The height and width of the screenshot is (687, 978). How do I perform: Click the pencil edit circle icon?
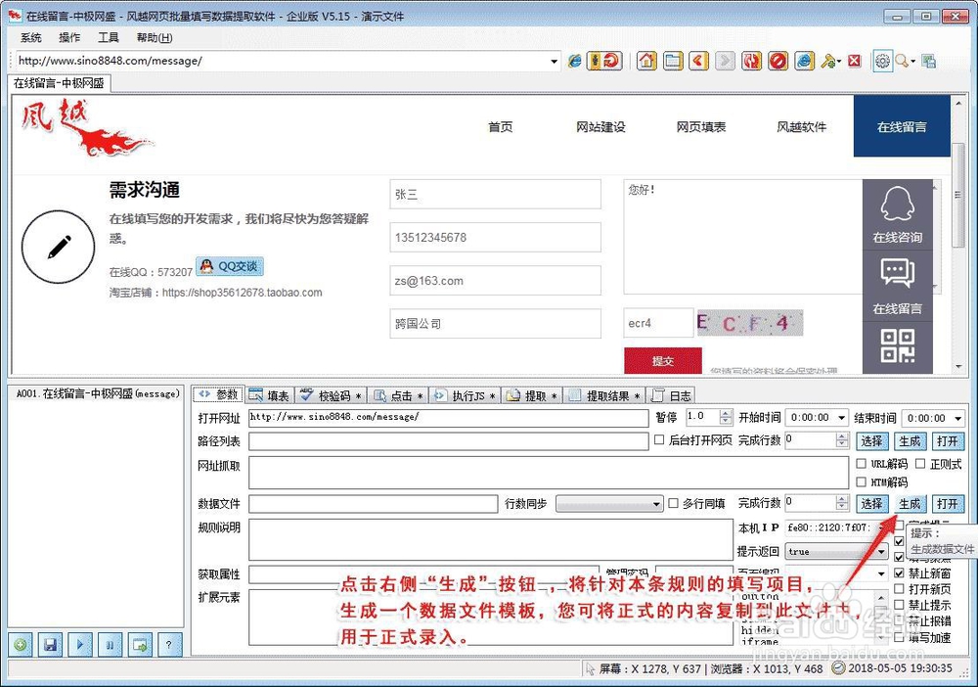click(x=58, y=247)
